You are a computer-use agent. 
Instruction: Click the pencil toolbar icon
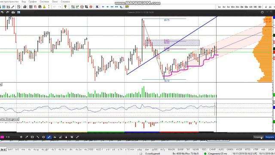point(13,7)
